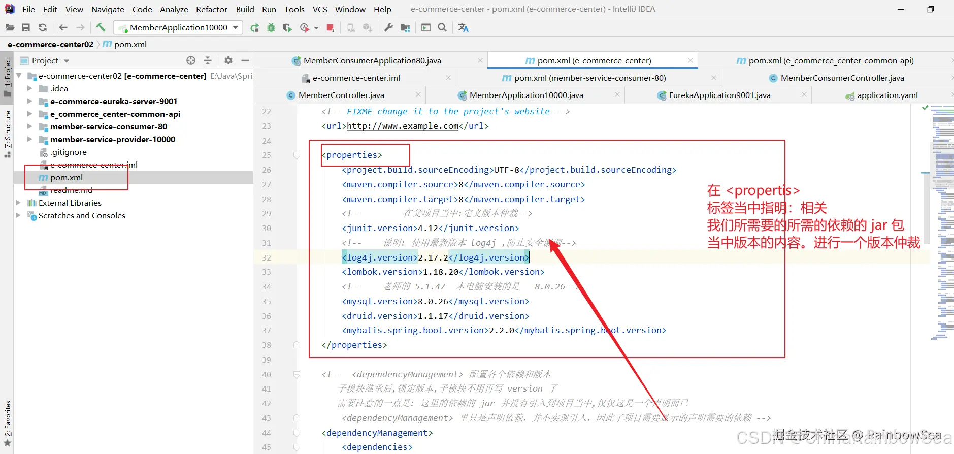Fold the comment block at line 40
Viewport: 954px width, 454px height.
pos(297,374)
